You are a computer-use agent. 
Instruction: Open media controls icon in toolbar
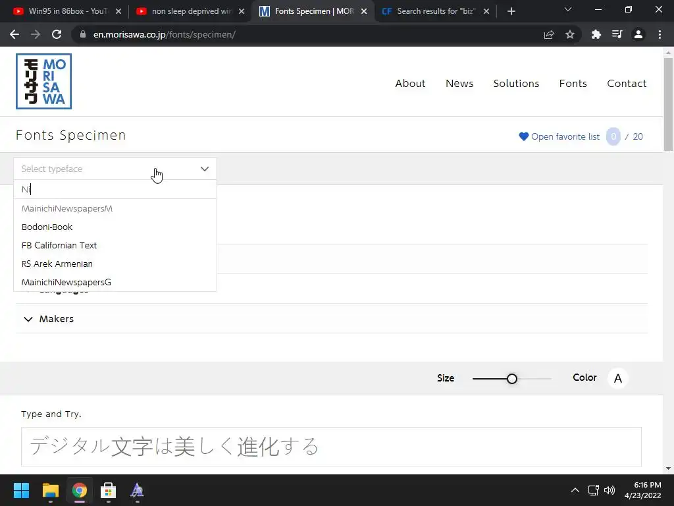pyautogui.click(x=617, y=34)
